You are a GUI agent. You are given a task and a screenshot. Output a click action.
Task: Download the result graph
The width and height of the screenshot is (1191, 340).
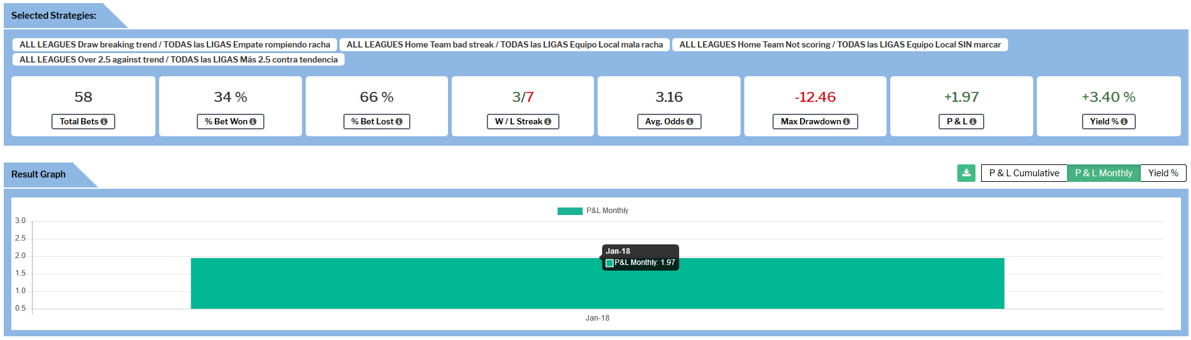[966, 173]
